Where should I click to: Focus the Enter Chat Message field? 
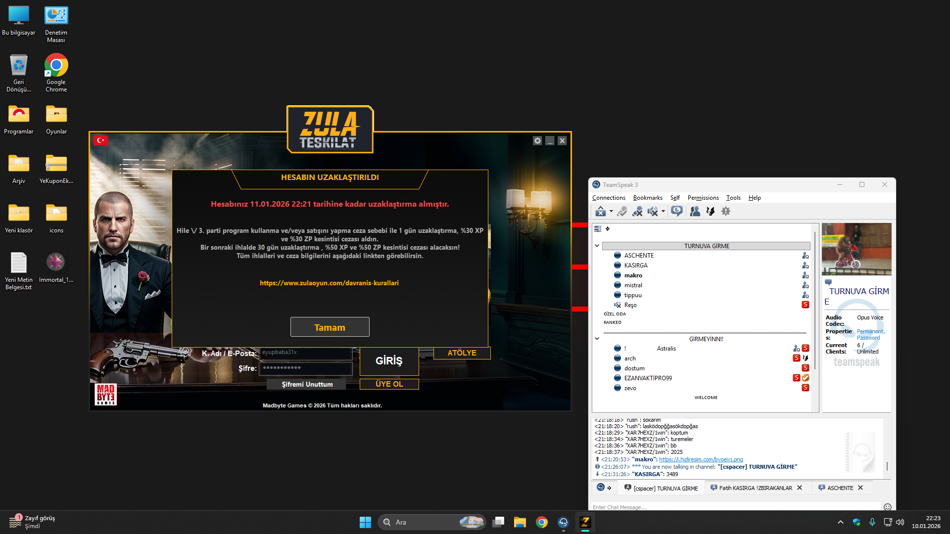(x=736, y=507)
